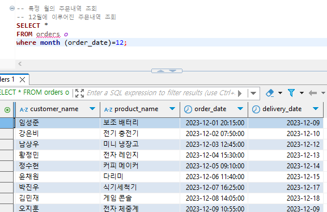The height and width of the screenshot is (212, 327).
Task: Select delivery date 2023-12-15
Action: coord(286,176)
